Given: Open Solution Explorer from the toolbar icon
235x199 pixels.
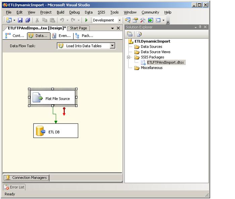Looking at the screenshot, I should tap(128, 20).
